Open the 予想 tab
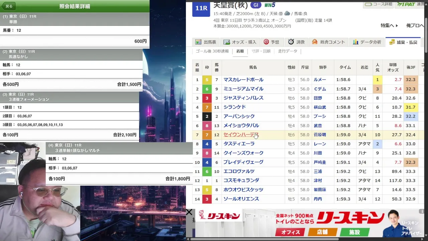Image resolution: width=428 pixels, height=241 pixels. pyautogui.click(x=271, y=42)
